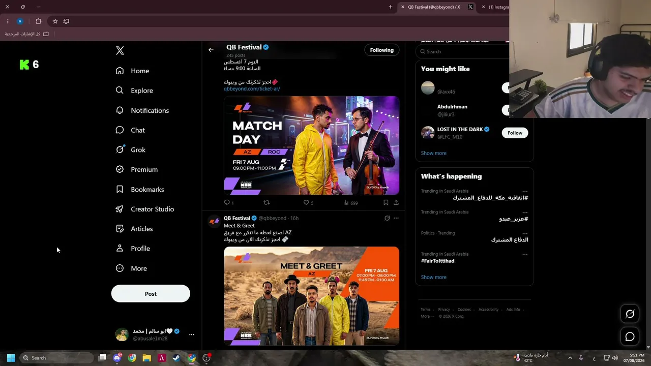Click the Post button
The height and width of the screenshot is (366, 651).
(151, 294)
